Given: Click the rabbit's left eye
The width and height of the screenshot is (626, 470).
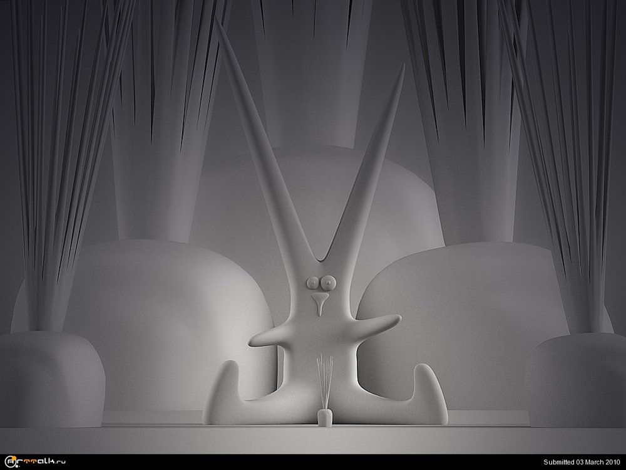Looking at the screenshot, I should (x=311, y=283).
